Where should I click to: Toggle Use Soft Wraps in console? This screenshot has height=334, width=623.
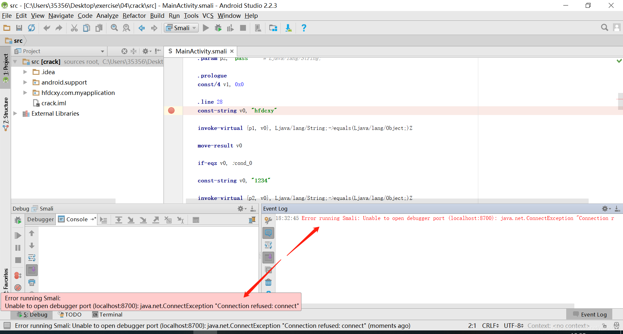click(32, 258)
